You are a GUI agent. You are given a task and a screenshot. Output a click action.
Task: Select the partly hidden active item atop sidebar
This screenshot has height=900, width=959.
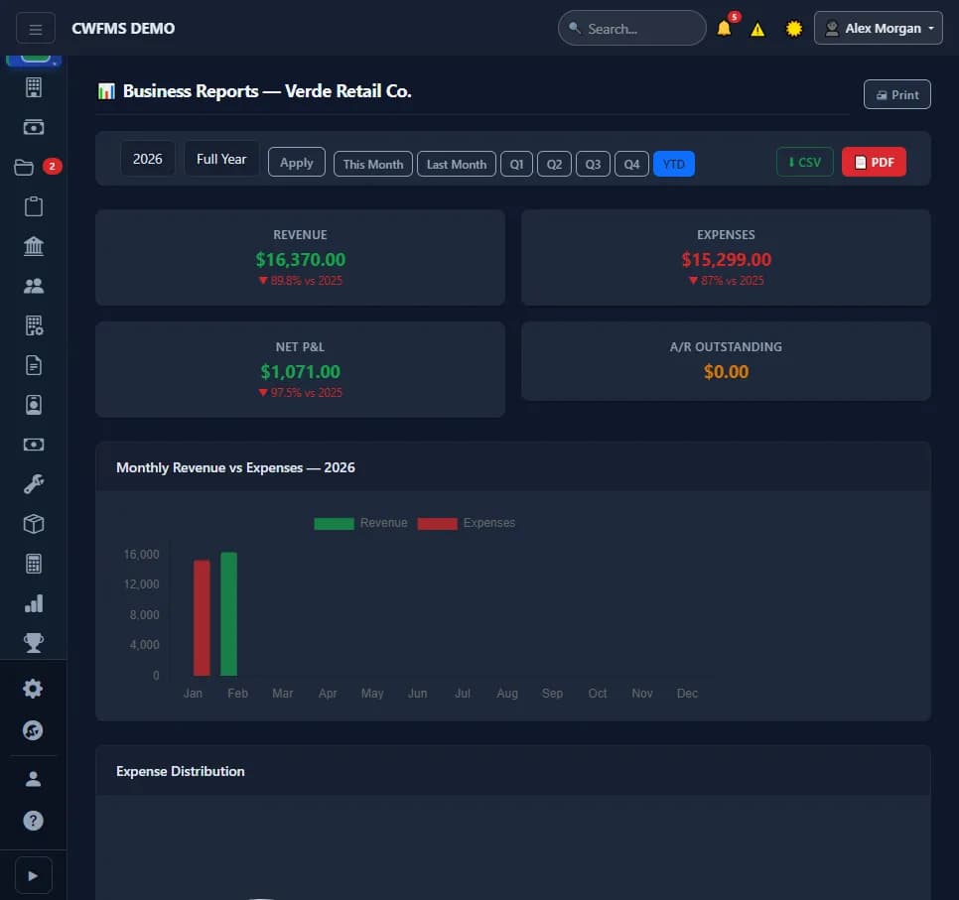[x=34, y=62]
